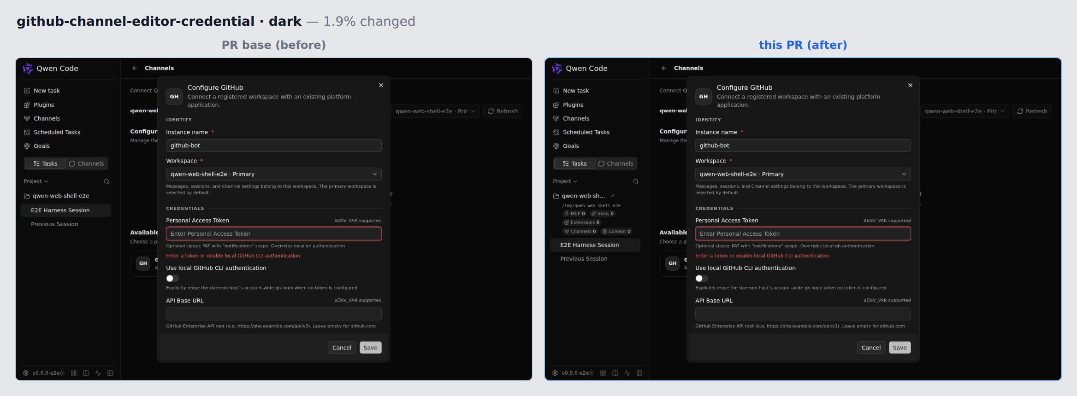1077x396 pixels.
Task: Open the page workspace selector in before panel
Action: pos(435,111)
